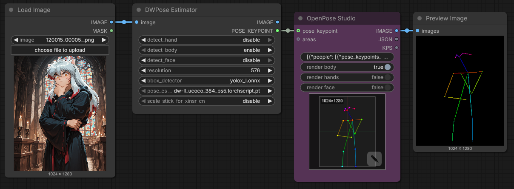Open the detect_face combo options
This screenshot has width=514, height=189.
tap(207, 60)
